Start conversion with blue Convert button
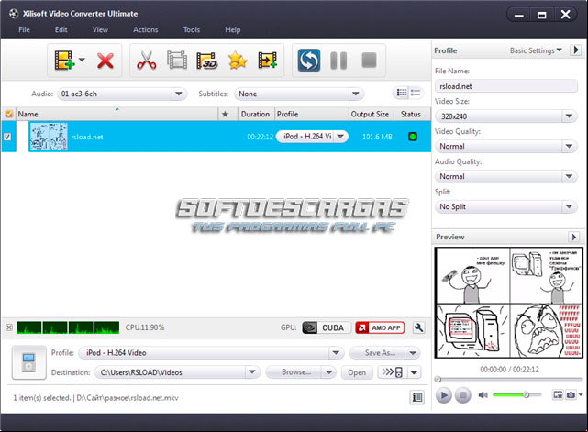Screen dimensions: 588x432 point(309,60)
